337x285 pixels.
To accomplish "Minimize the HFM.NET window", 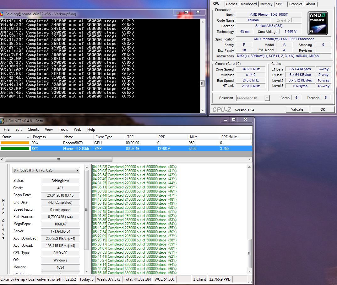I will [x=225, y=120].
